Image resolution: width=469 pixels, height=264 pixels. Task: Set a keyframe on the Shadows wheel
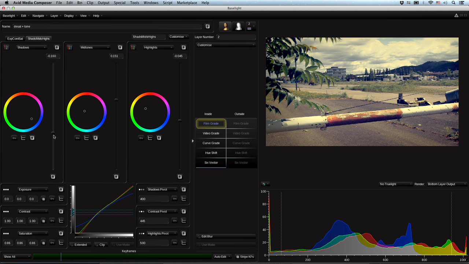click(x=14, y=138)
